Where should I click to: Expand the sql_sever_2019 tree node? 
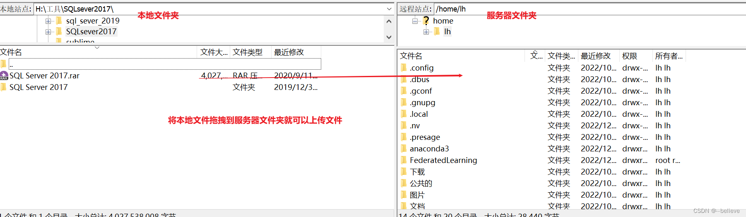(x=48, y=21)
